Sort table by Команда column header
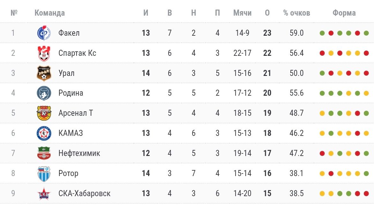 49,13
